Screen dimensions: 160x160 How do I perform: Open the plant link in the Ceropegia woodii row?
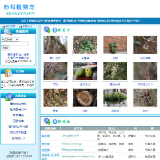click(x=46, y=136)
